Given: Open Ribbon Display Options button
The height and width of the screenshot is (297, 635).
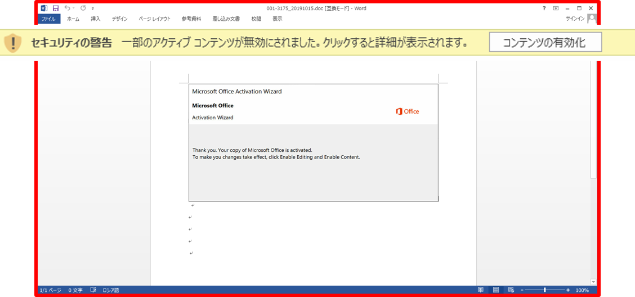Looking at the screenshot, I should pyautogui.click(x=556, y=8).
